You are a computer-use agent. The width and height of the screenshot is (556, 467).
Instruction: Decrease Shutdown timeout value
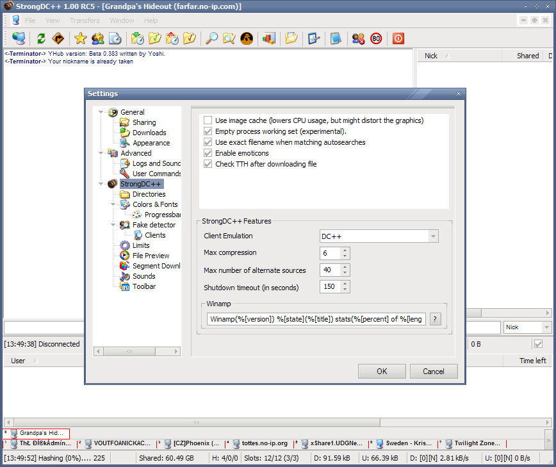tap(345, 290)
